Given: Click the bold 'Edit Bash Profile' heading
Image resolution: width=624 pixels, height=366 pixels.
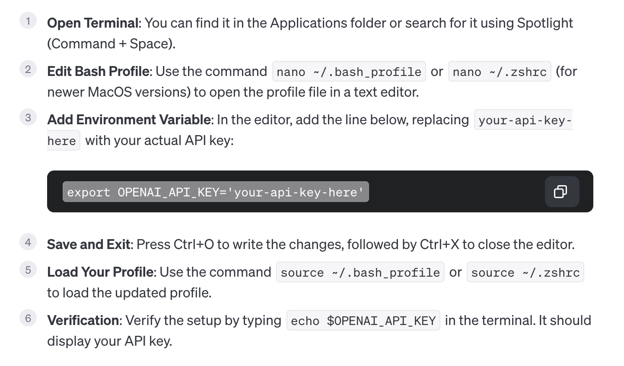Looking at the screenshot, I should [98, 71].
